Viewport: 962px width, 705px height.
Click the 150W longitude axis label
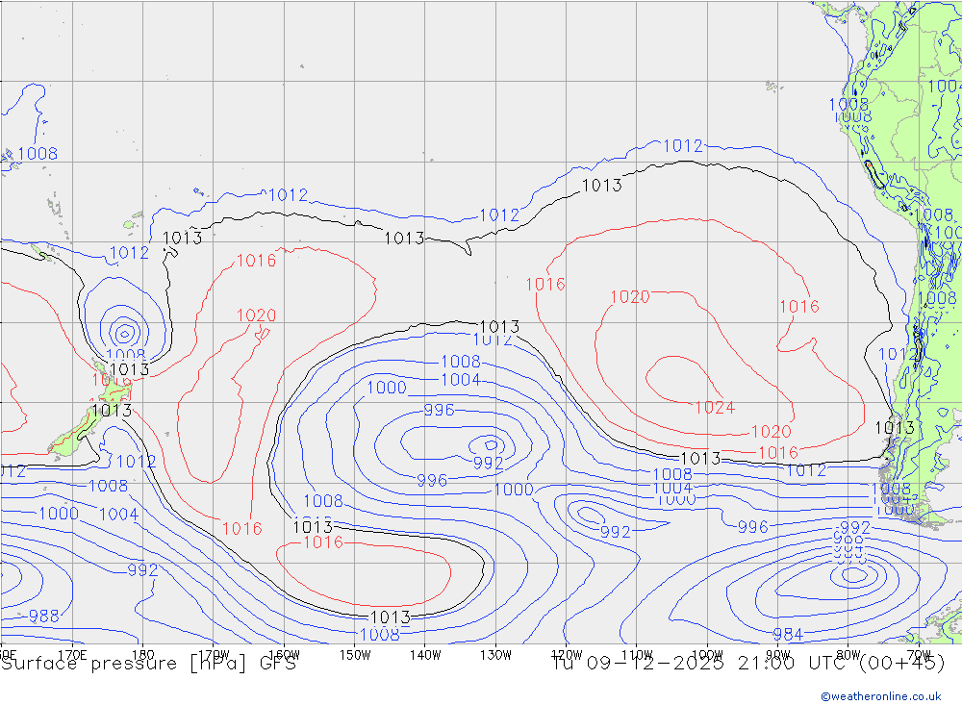(x=354, y=655)
